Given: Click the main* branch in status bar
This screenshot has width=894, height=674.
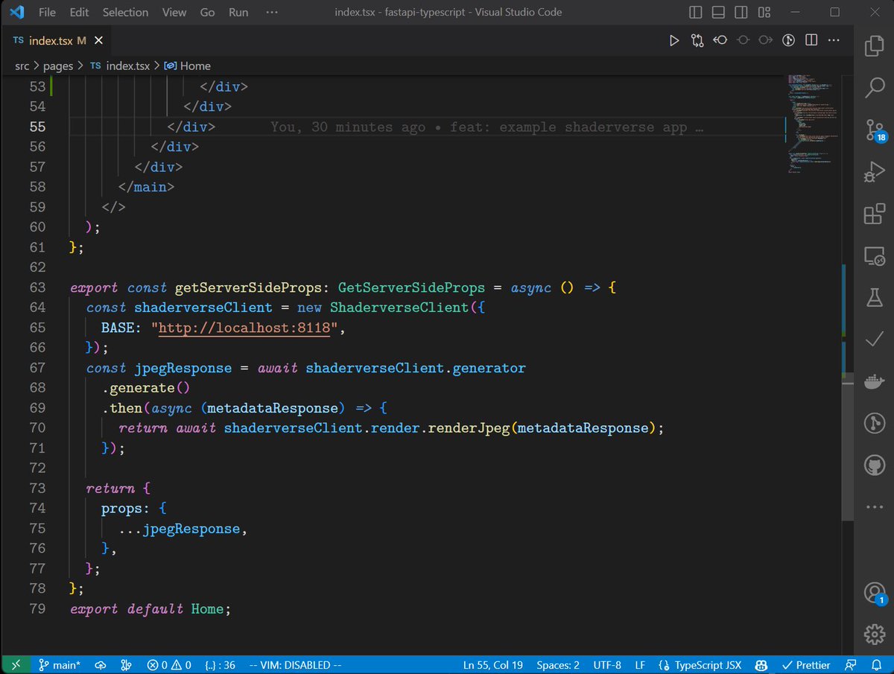Looking at the screenshot, I should [x=60, y=665].
